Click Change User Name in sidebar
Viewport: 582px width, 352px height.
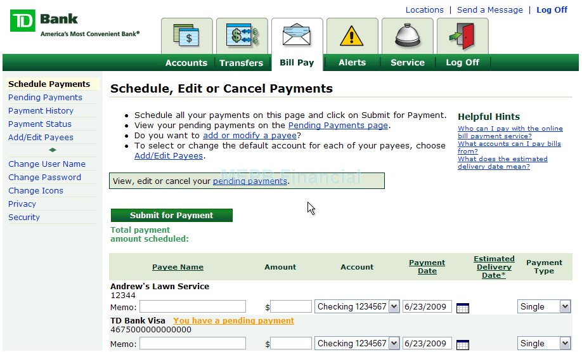47,164
